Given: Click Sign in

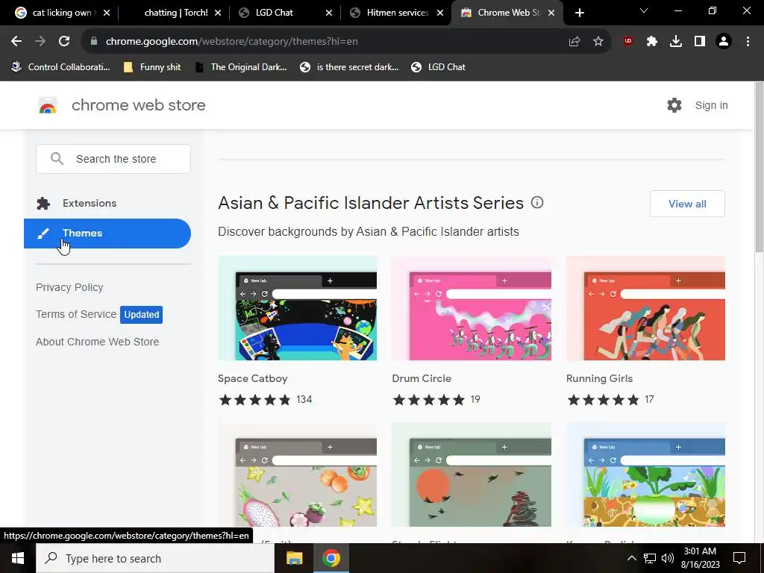Looking at the screenshot, I should [711, 105].
